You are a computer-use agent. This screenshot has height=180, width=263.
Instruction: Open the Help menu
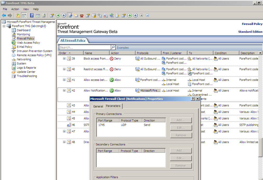[x=36, y=9]
